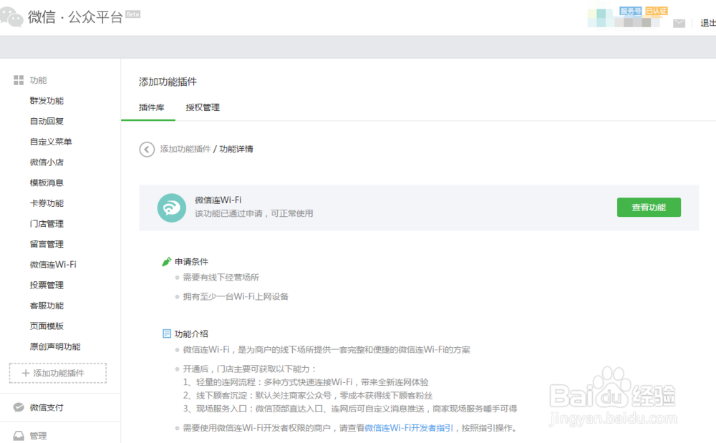
Task: Click 该功能已通过申请，可正常使用 status text
Action: point(254,213)
